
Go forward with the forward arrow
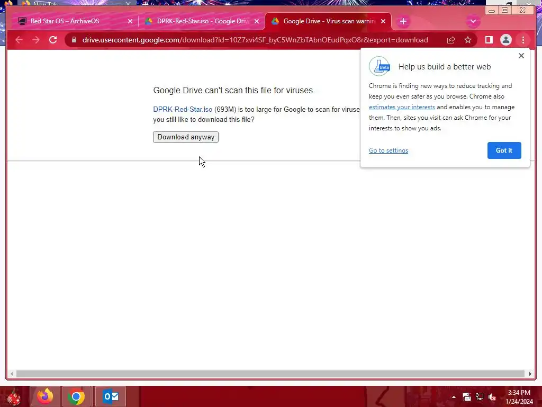(x=36, y=40)
